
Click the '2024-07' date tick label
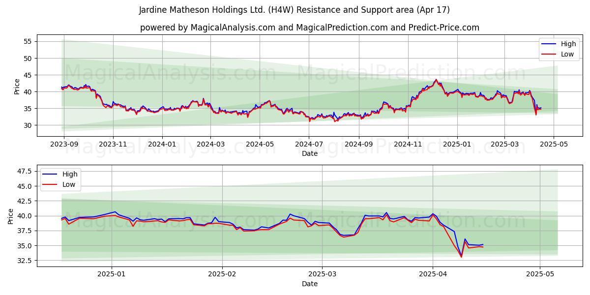pyautogui.click(x=309, y=144)
